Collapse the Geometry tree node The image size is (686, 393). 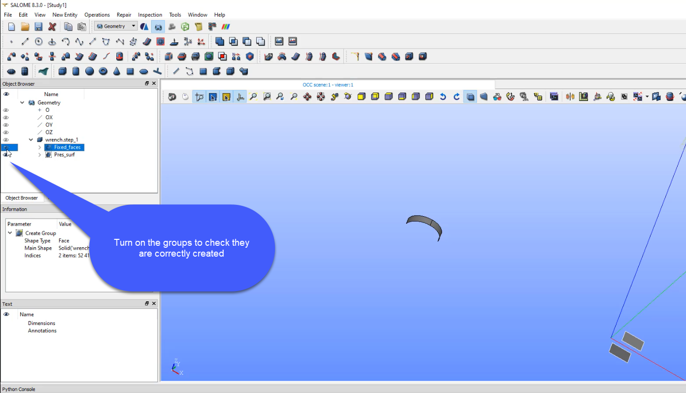coord(22,102)
